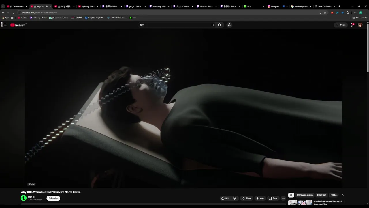Open the ASUS Wireless Router bookmark
Image resolution: width=369 pixels, height=208 pixels.
click(117, 18)
